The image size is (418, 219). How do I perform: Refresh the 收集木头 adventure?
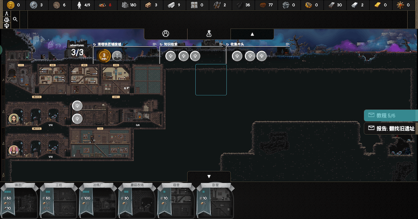coord(228,44)
